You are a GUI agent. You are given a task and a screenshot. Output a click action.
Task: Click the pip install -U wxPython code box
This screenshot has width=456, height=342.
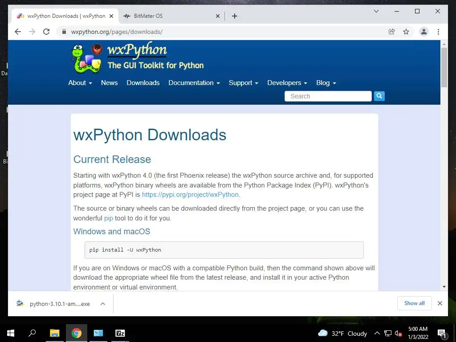tap(224, 250)
